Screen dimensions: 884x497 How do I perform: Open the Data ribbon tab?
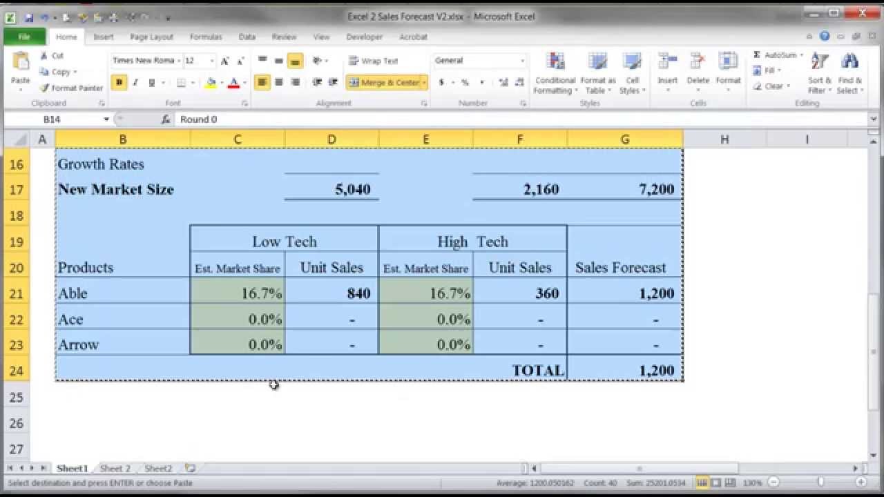click(x=247, y=37)
